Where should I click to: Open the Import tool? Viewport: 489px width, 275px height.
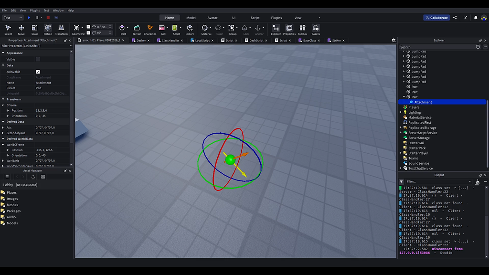click(x=190, y=30)
